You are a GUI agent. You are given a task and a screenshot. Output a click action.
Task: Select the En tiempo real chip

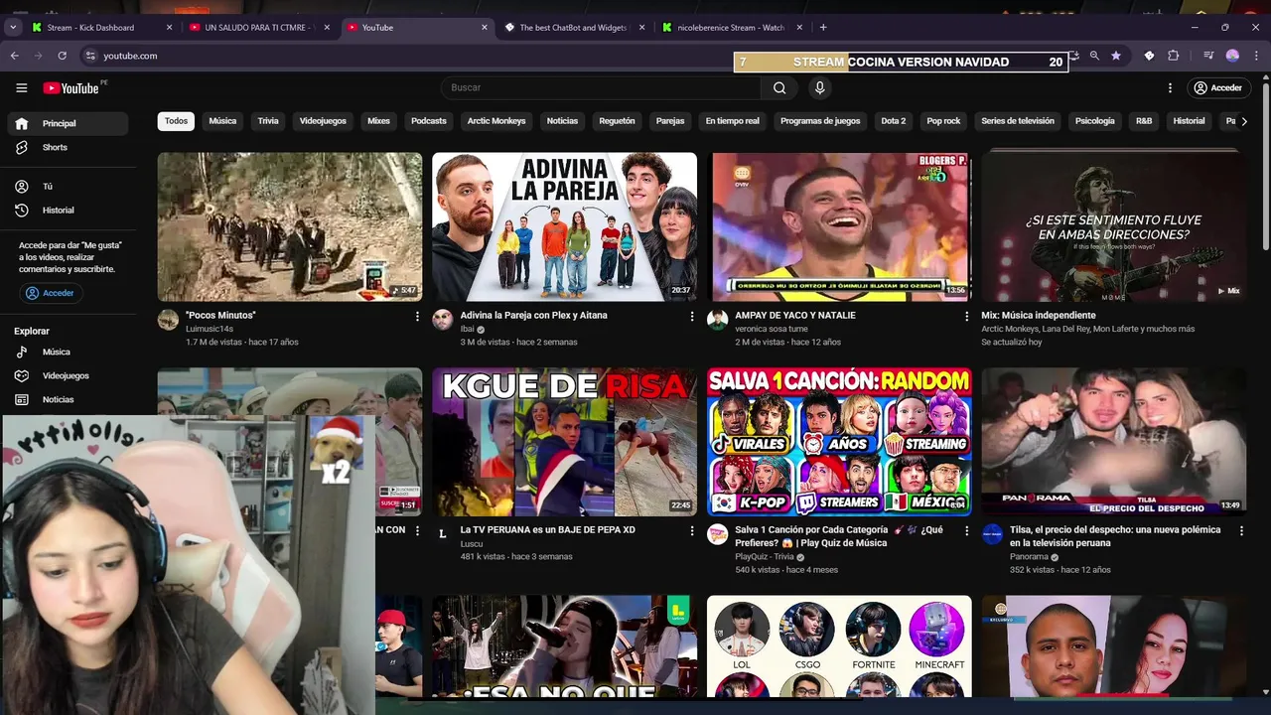tap(732, 121)
